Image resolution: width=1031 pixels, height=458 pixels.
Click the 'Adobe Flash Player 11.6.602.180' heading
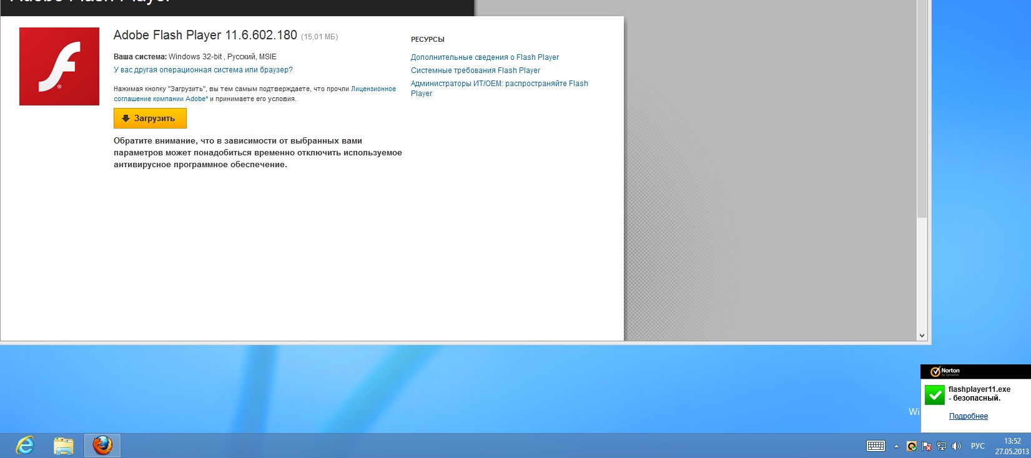pos(205,36)
